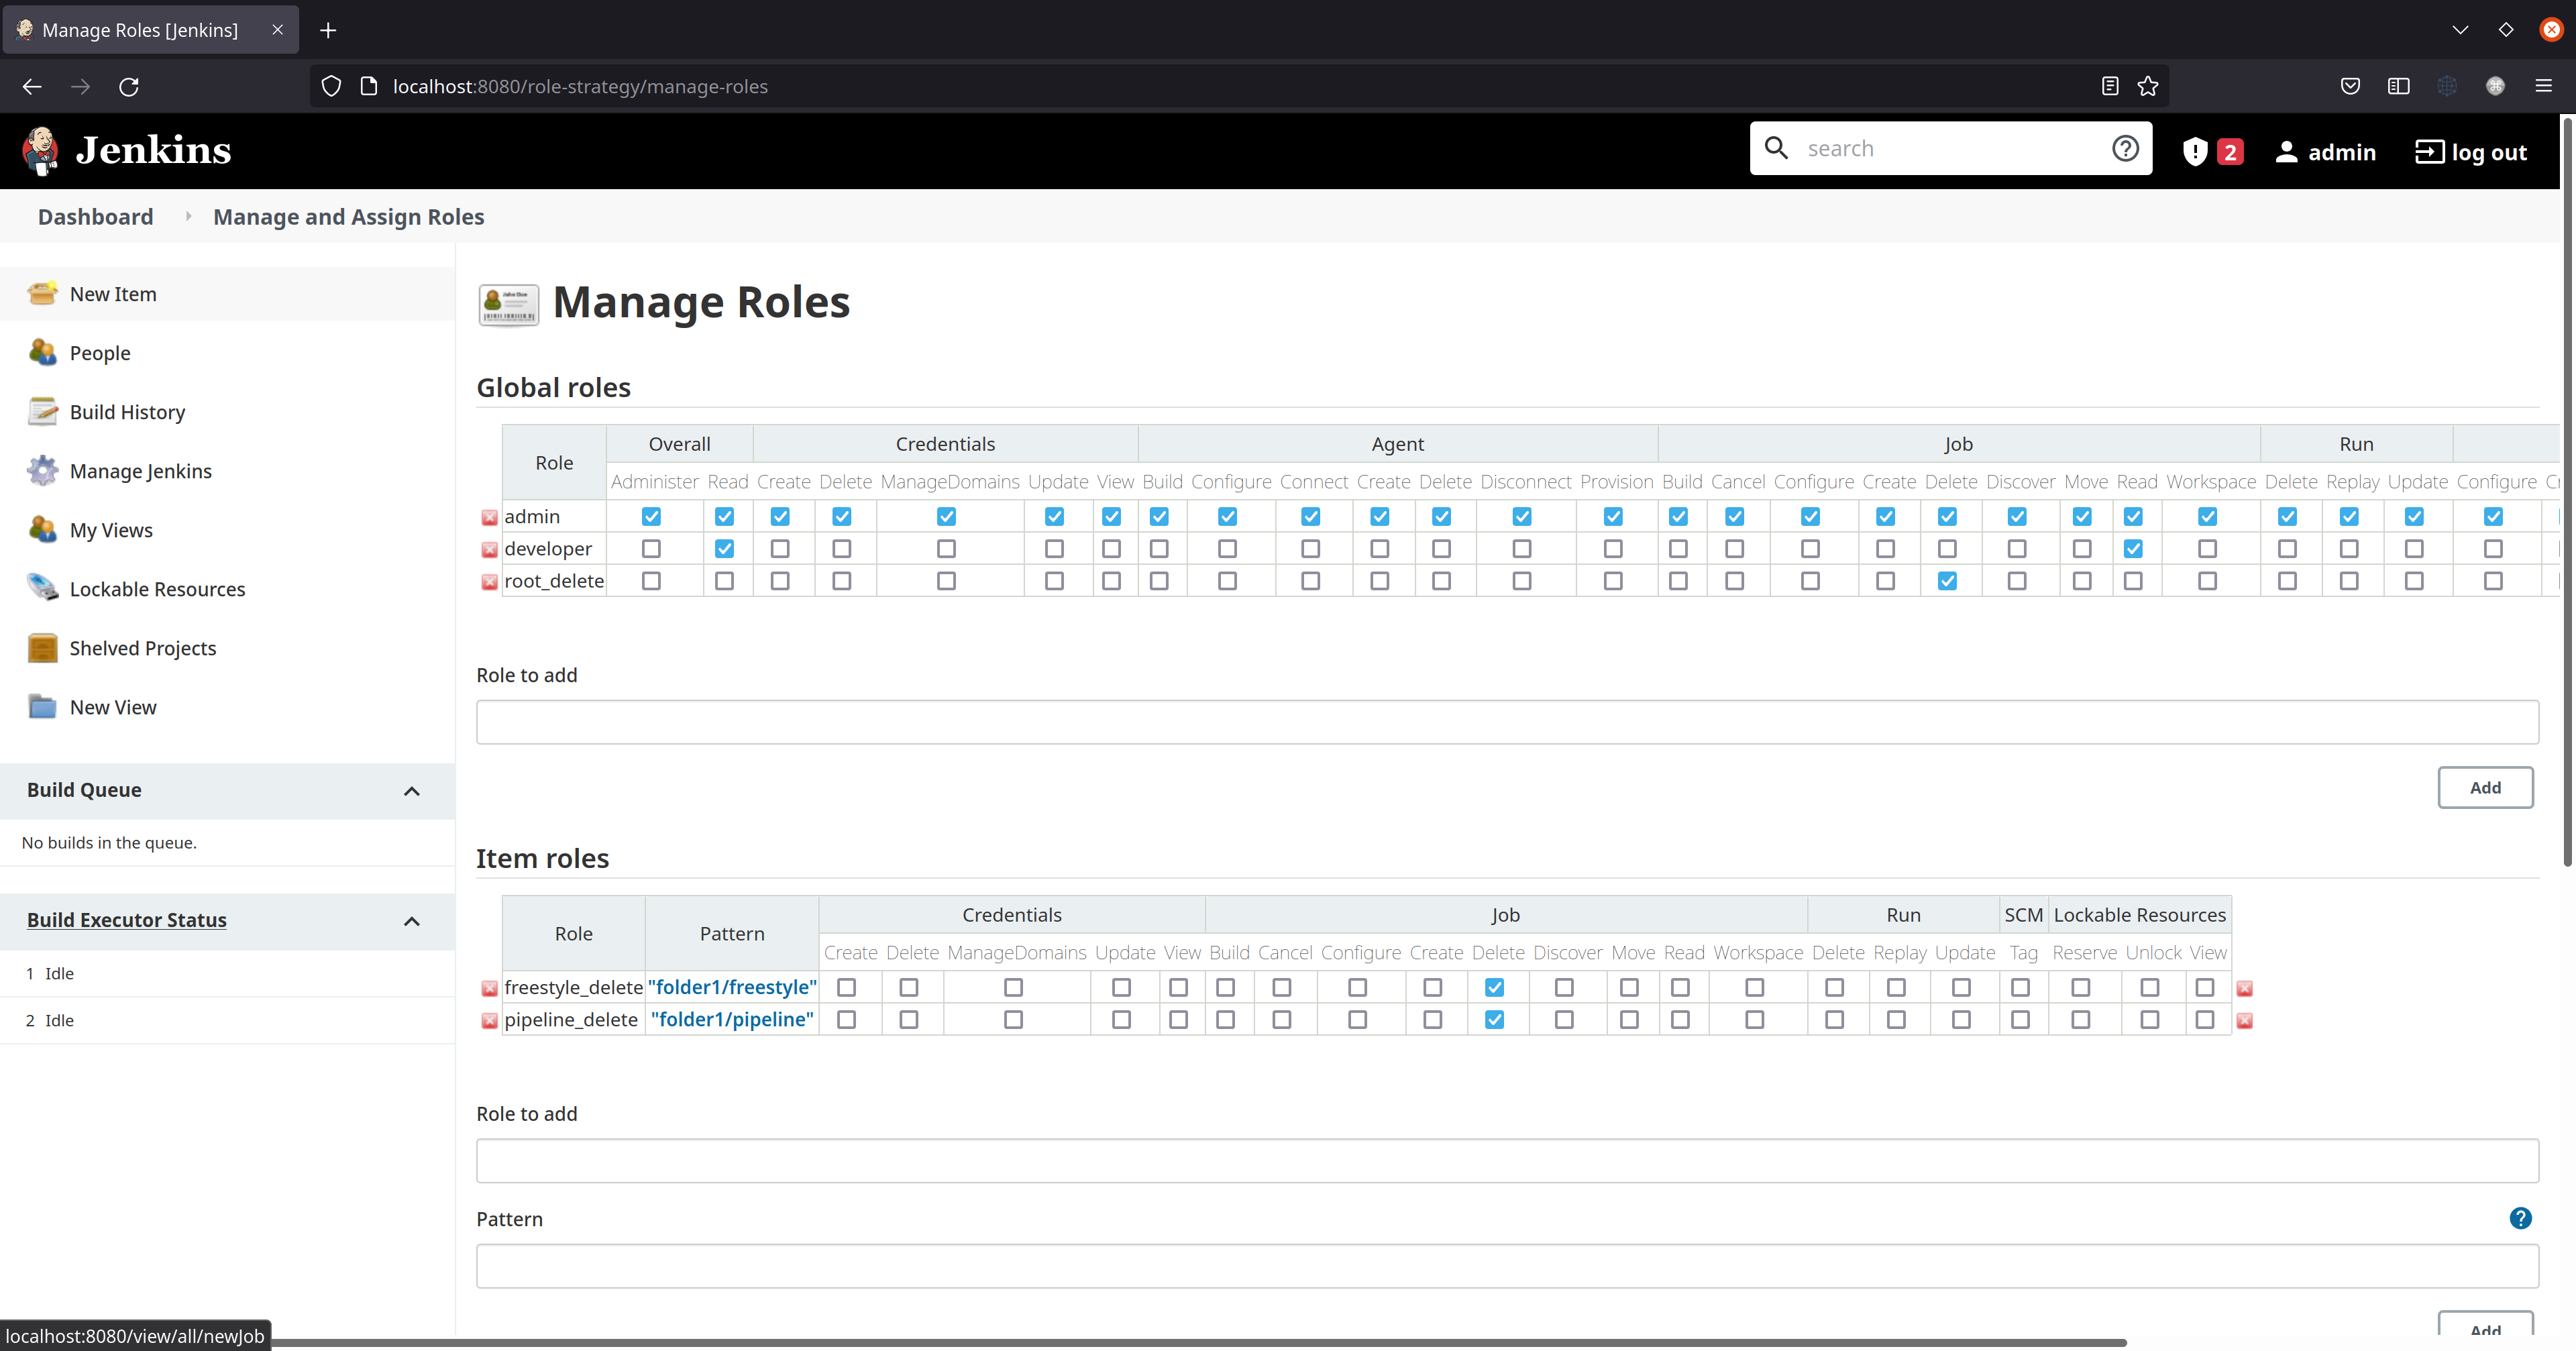This screenshot has height=1351, width=2576.
Task: Check Credentials Create for freestyle_delete role
Action: [x=847, y=987]
